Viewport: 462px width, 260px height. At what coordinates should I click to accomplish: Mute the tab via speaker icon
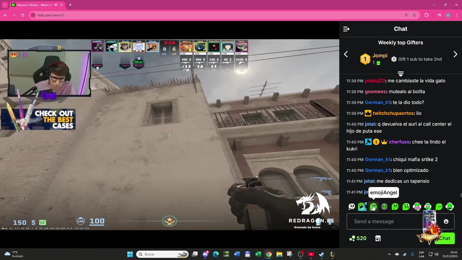point(56,5)
